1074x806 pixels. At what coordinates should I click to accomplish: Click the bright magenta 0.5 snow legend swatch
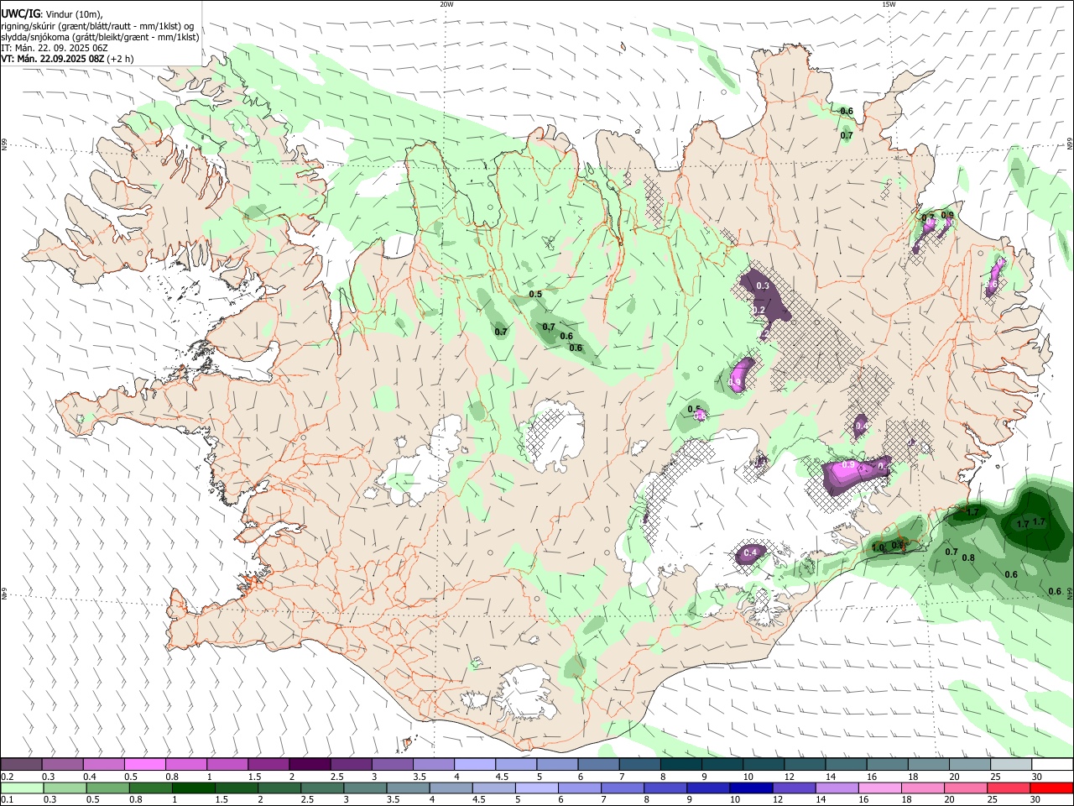145,764
